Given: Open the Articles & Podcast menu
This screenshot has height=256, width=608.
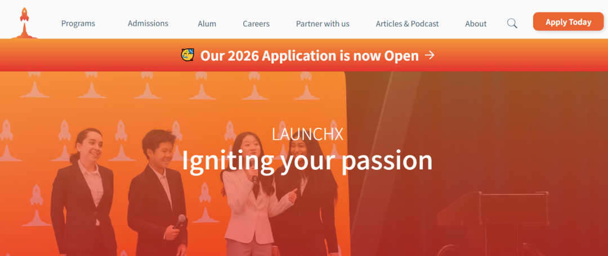Looking at the screenshot, I should [x=407, y=24].
